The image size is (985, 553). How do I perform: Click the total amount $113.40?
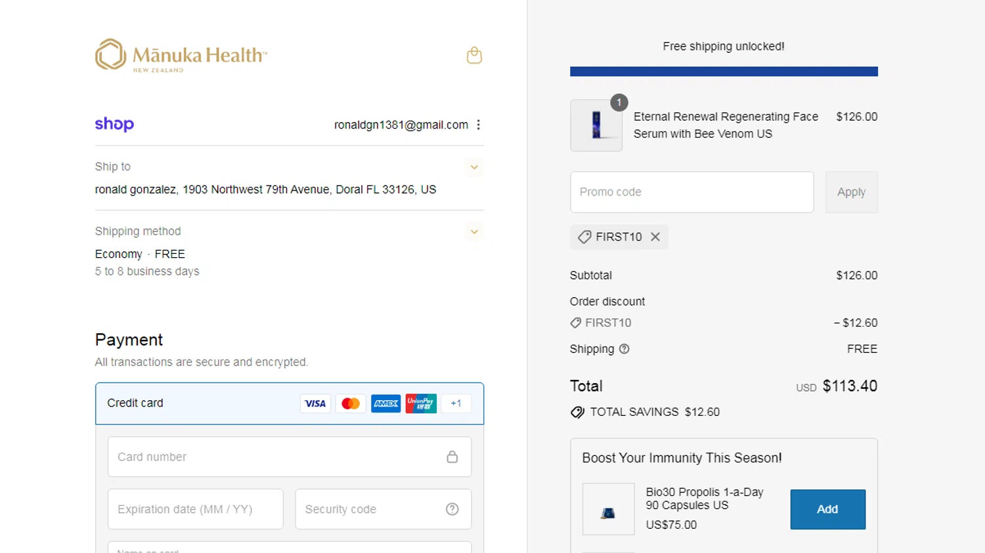[x=850, y=386]
